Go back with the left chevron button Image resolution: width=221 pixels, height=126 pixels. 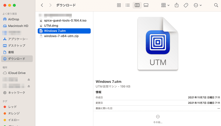(x=42, y=5)
